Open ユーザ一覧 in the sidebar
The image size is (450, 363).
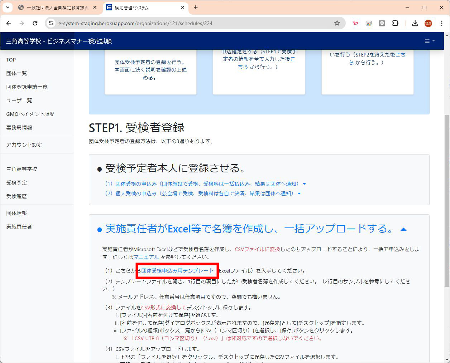(x=19, y=100)
